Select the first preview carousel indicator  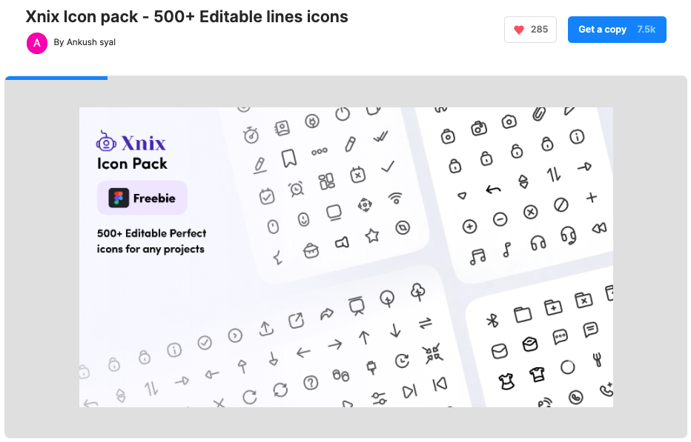(x=56, y=77)
